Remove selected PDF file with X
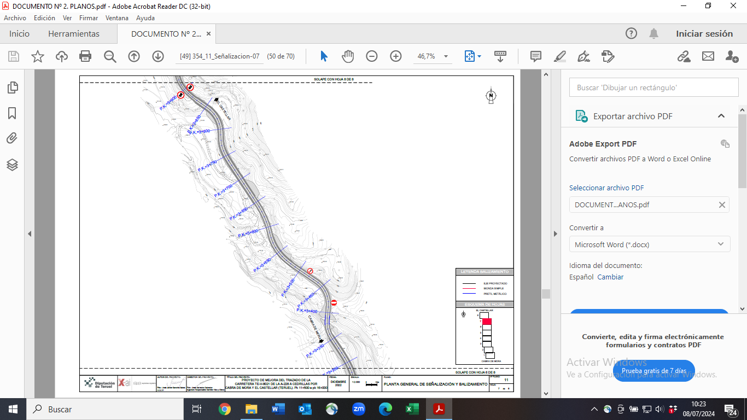The width and height of the screenshot is (747, 420). point(722,205)
